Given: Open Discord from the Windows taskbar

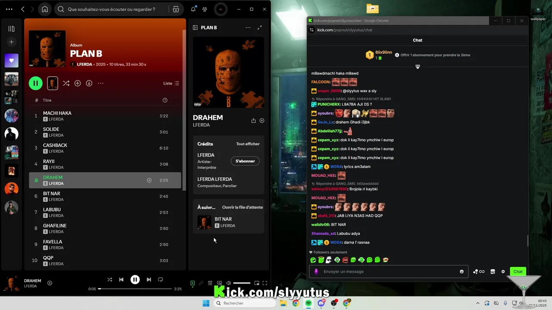Looking at the screenshot, I should click(x=321, y=303).
